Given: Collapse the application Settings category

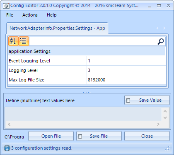Looking at the screenshot, I should [x=87, y=51].
